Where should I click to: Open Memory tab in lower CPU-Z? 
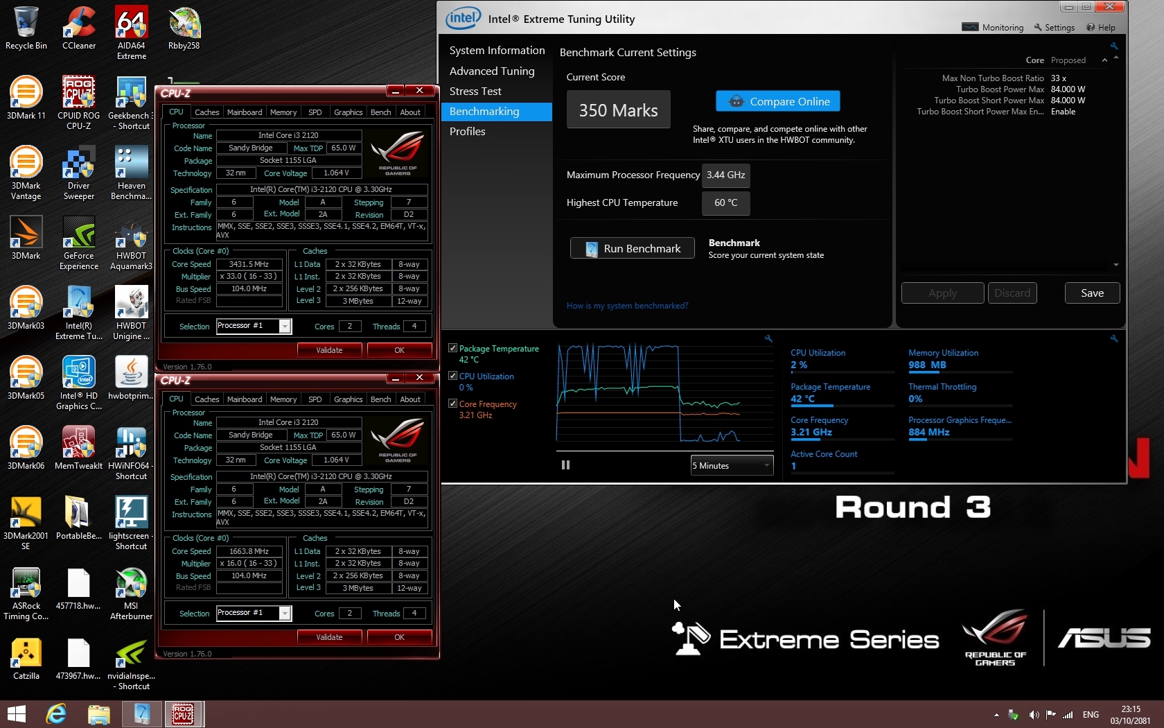coord(283,399)
